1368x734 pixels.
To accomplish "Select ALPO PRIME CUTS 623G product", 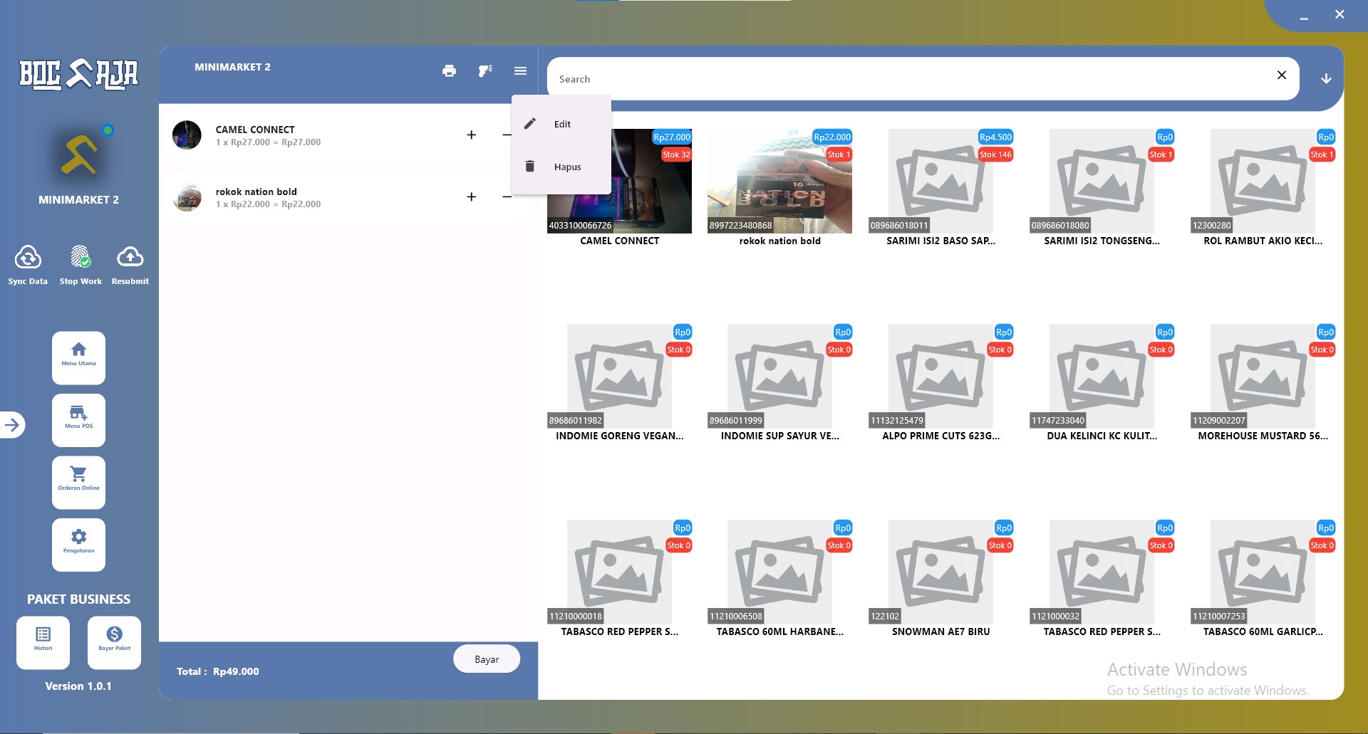I will [940, 383].
